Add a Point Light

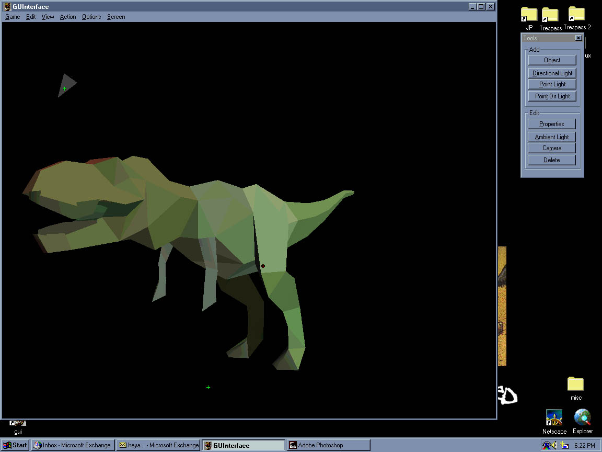[x=552, y=84]
